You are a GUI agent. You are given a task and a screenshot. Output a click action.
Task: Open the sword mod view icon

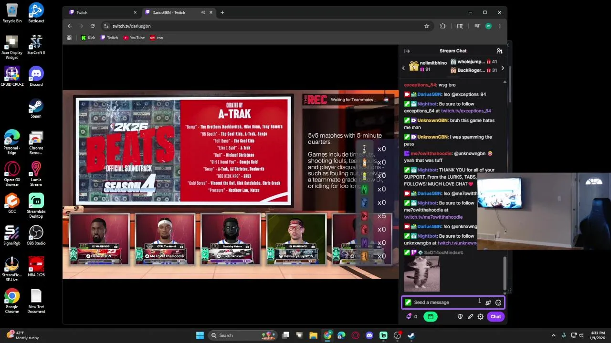pos(470,317)
